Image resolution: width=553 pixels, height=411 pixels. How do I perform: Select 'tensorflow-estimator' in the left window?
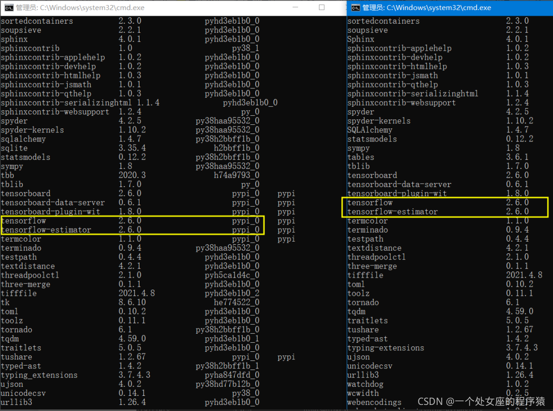tap(46, 230)
